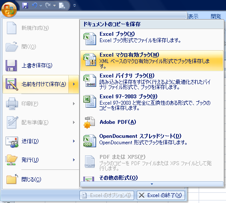
Task: Click the envelope people icon for 送信(D)
Action: click(x=12, y=142)
